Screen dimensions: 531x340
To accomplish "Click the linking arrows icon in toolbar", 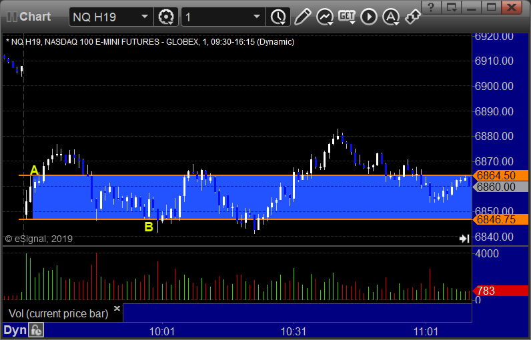I will click(x=412, y=17).
